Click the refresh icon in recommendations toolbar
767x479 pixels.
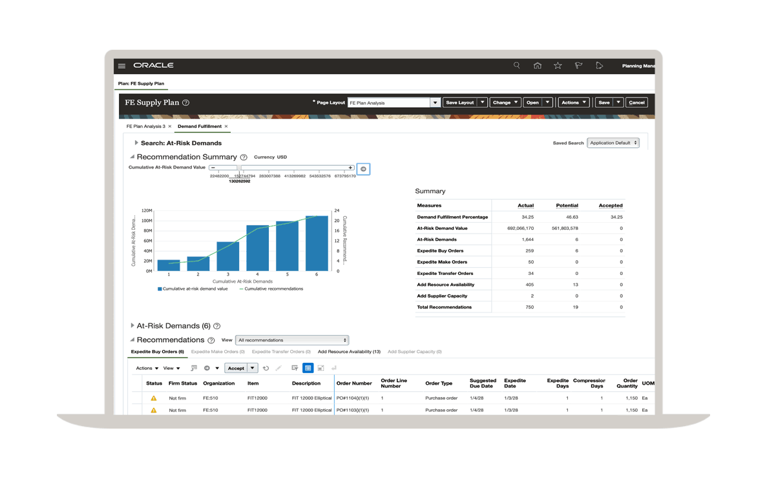tap(266, 368)
